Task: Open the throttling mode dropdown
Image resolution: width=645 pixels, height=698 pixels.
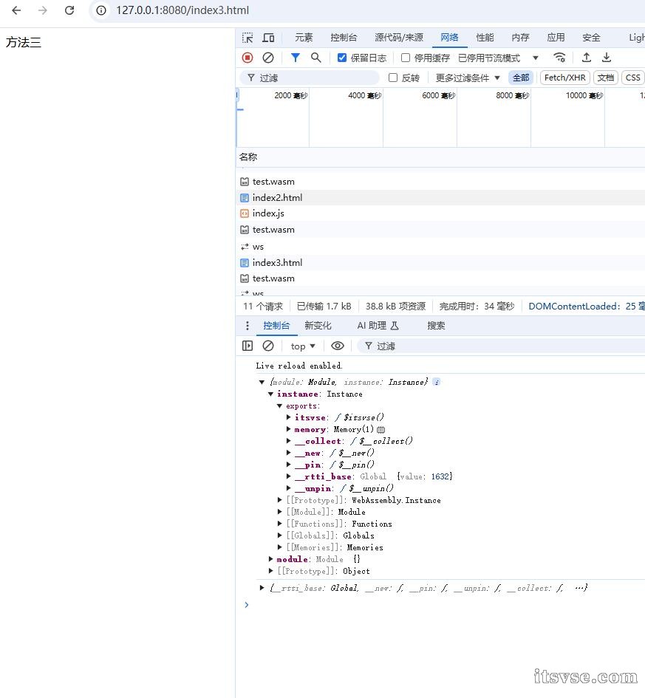Action: [498, 58]
